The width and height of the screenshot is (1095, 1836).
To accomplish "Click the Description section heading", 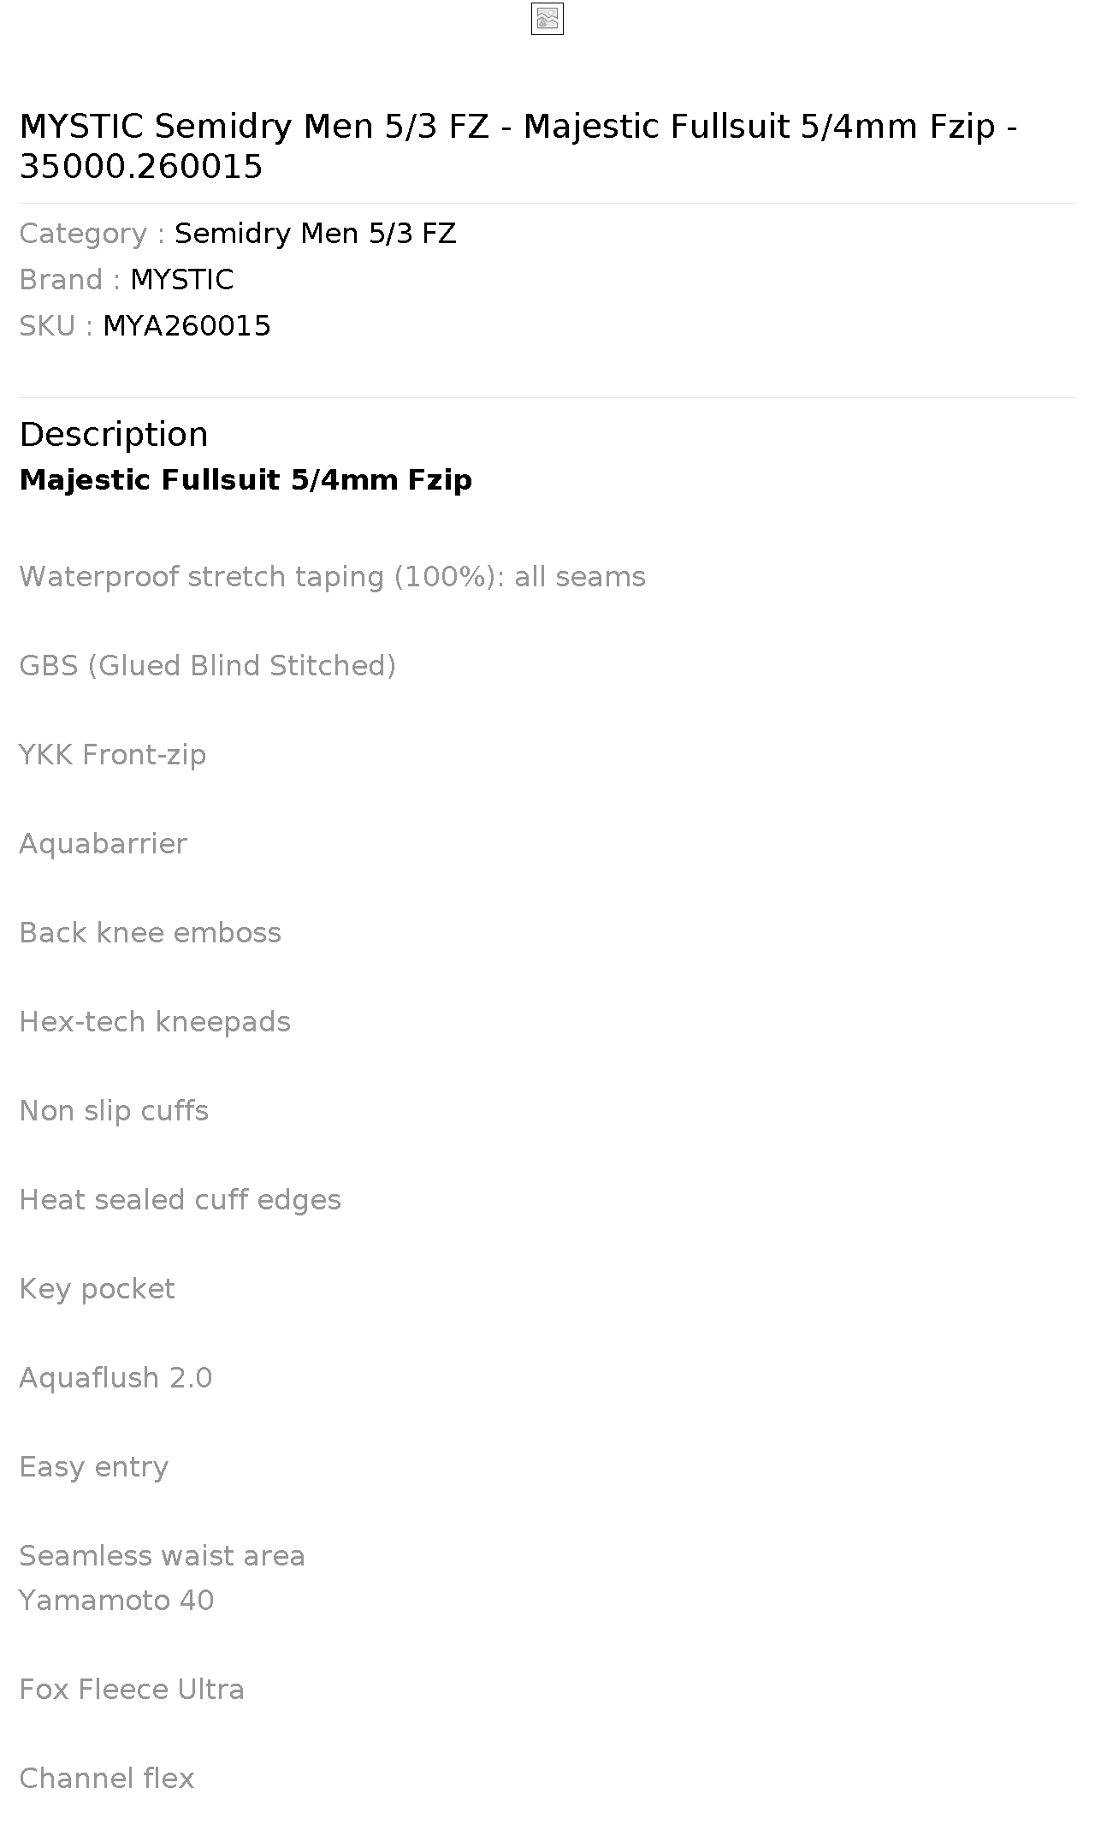I will tap(114, 434).
